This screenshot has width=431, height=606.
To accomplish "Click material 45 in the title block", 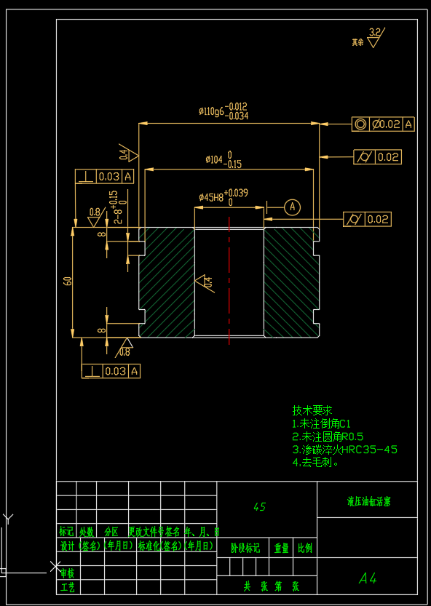I will (260, 506).
